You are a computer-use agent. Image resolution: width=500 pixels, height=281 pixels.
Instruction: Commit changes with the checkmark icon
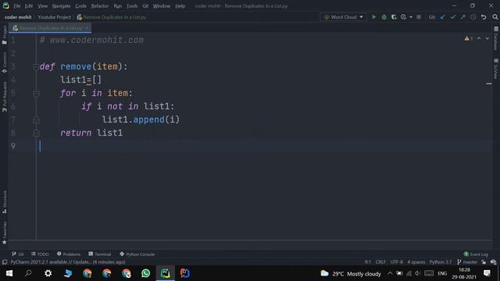click(453, 17)
